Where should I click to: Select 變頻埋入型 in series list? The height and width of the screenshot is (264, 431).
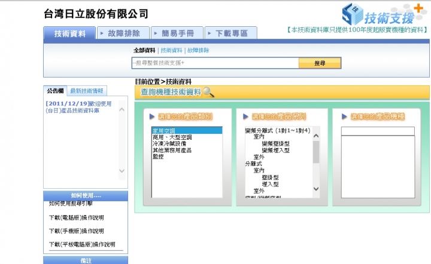pyautogui.click(x=275, y=151)
